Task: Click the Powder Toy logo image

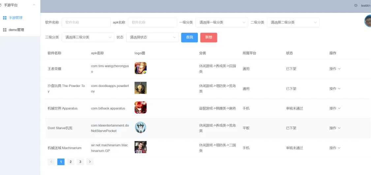Action: click(140, 88)
